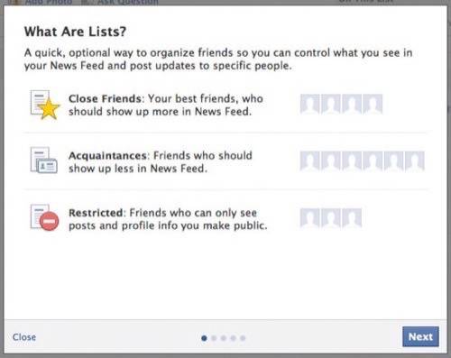This screenshot has width=451, height=358.
Task: Select first Close Friends avatar placeholder
Action: [x=309, y=104]
